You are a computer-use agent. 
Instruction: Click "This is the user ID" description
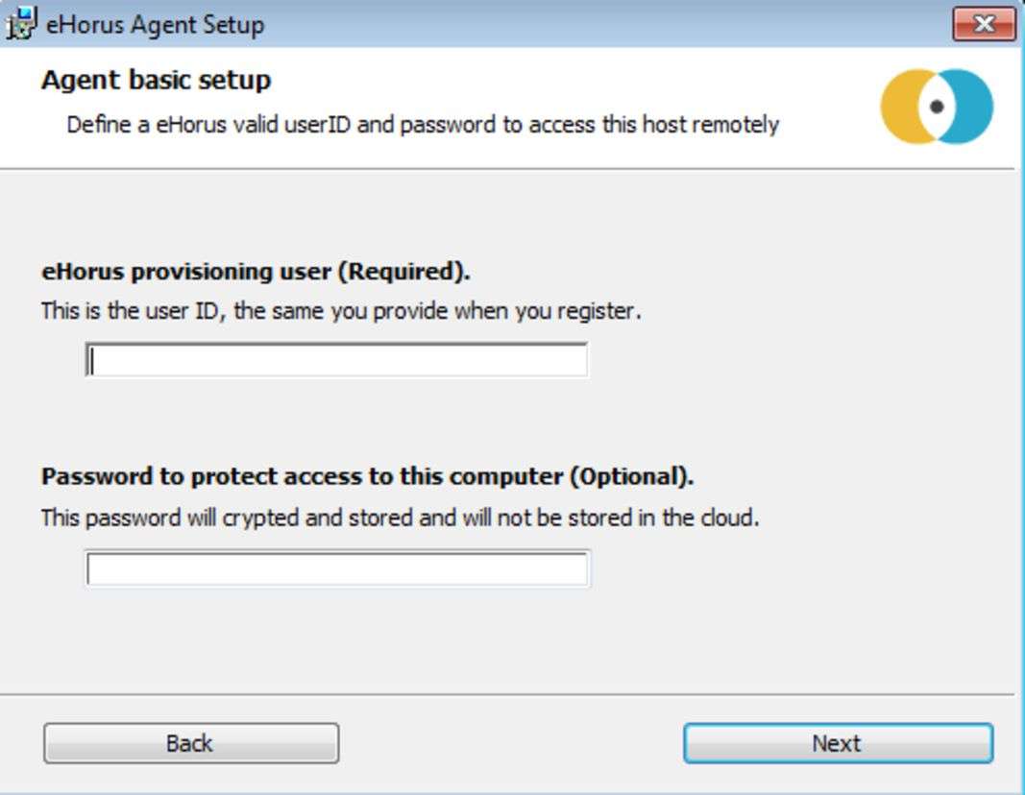point(340,311)
